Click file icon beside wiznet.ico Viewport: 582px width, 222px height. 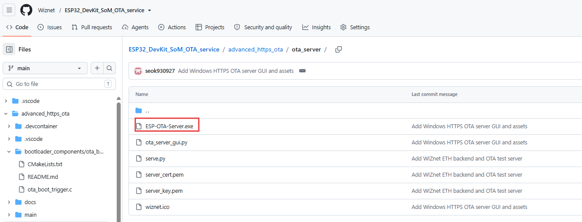[139, 207]
